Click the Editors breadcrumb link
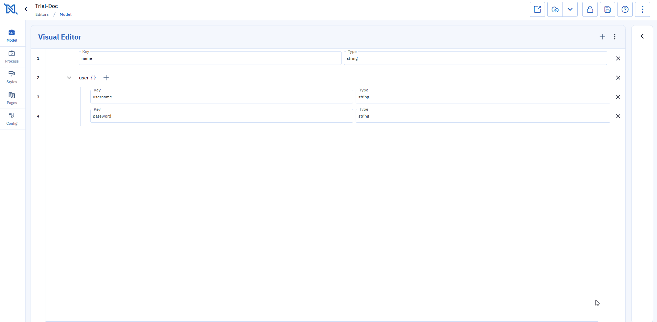Screen dimensions: 657x322 pos(42,14)
